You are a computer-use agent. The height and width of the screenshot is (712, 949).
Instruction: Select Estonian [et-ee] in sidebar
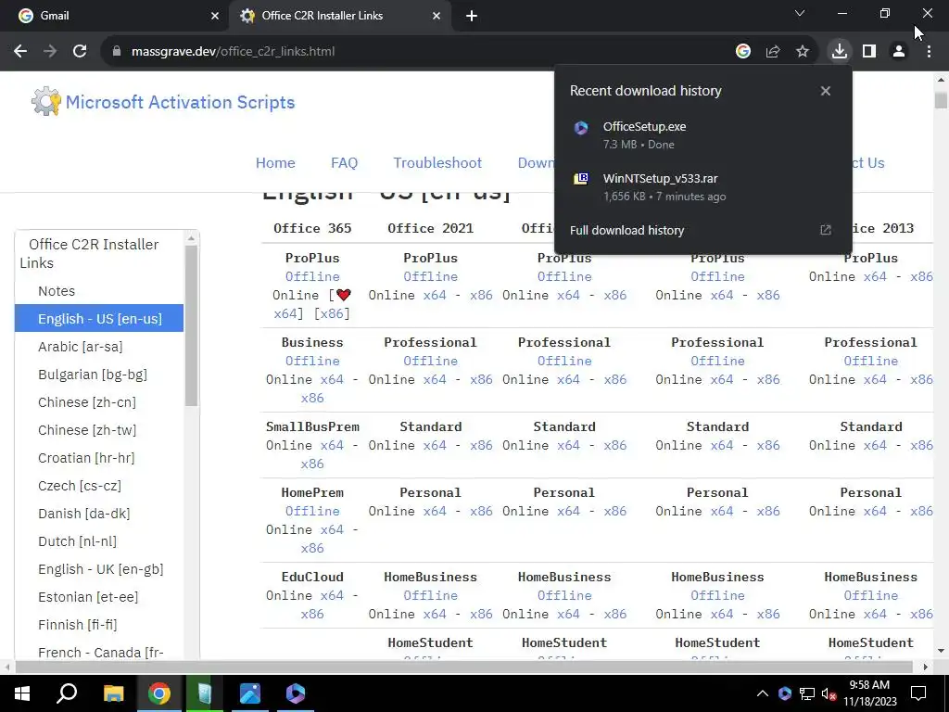pos(99,597)
